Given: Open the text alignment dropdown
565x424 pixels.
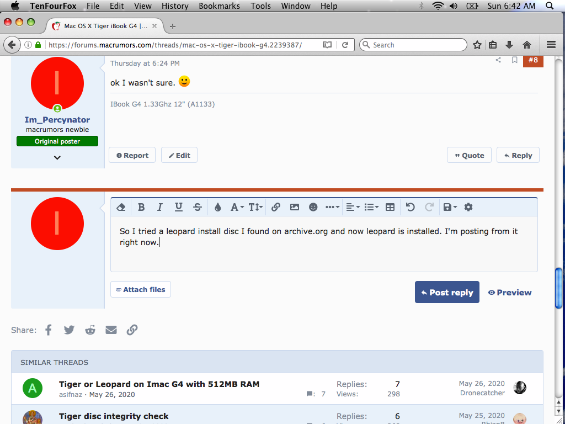Looking at the screenshot, I should (353, 208).
